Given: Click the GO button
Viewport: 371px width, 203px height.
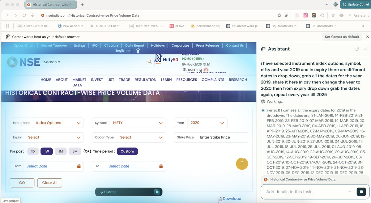Looking at the screenshot, I should point(22,183).
